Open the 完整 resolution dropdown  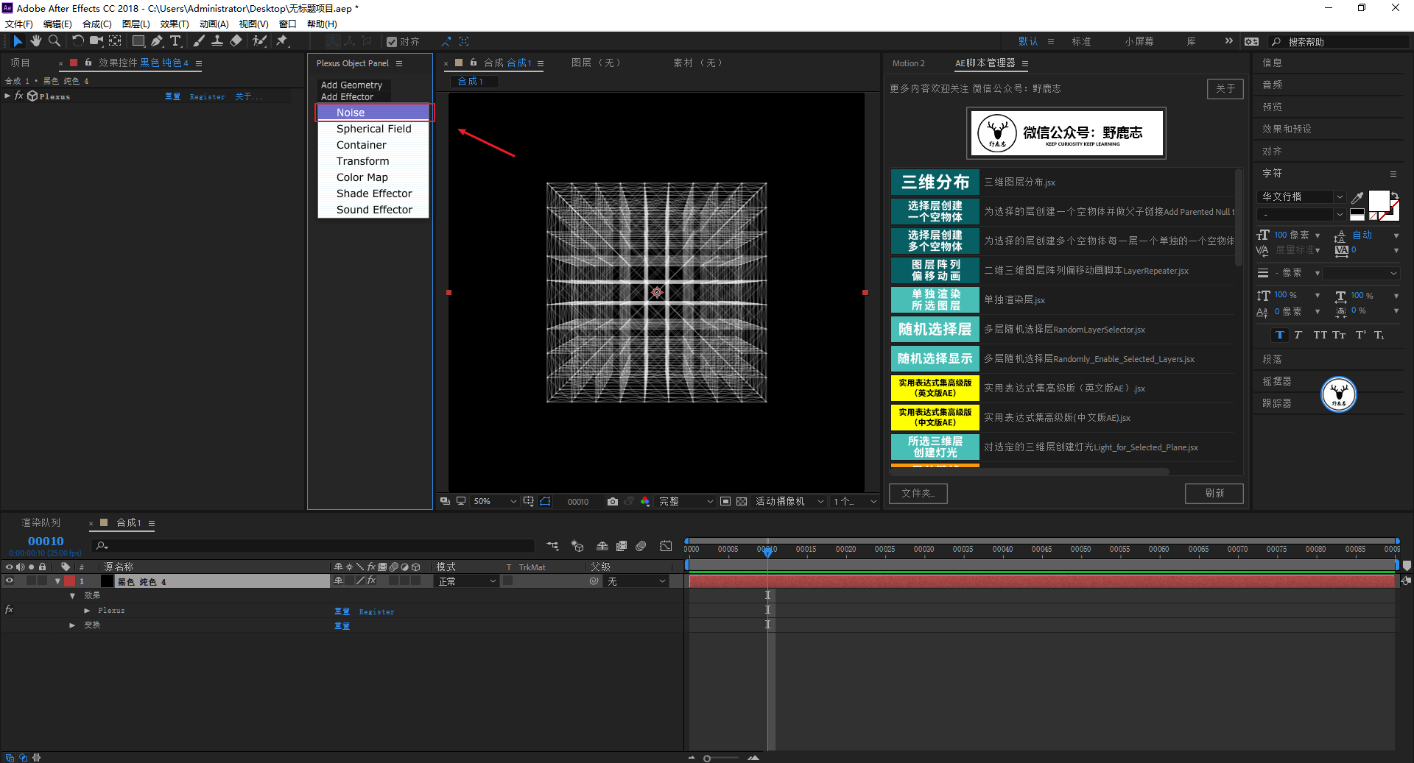click(x=686, y=501)
